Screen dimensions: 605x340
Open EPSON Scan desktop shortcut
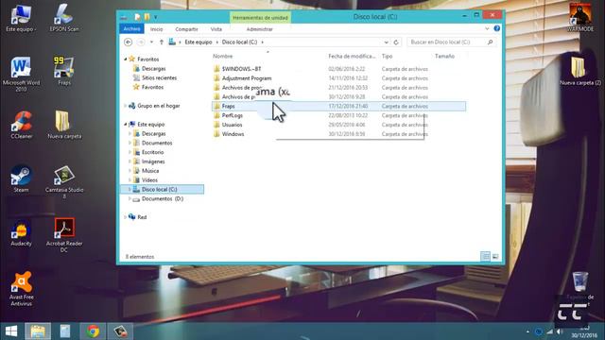[x=64, y=18]
